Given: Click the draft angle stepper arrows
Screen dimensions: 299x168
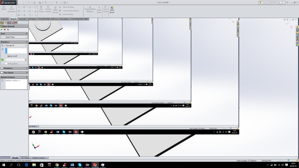Looking at the screenshot, I should point(26,60).
